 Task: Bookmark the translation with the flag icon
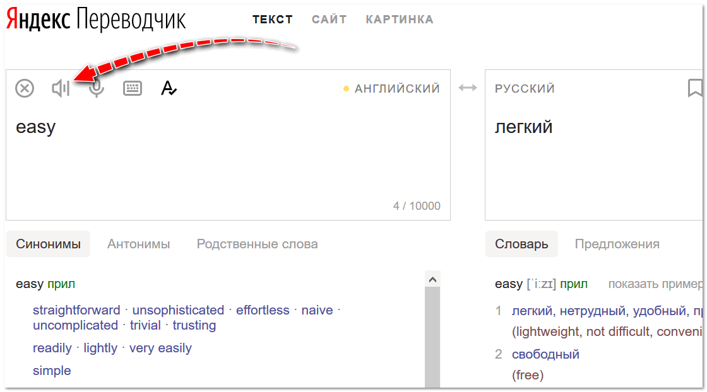click(x=695, y=88)
